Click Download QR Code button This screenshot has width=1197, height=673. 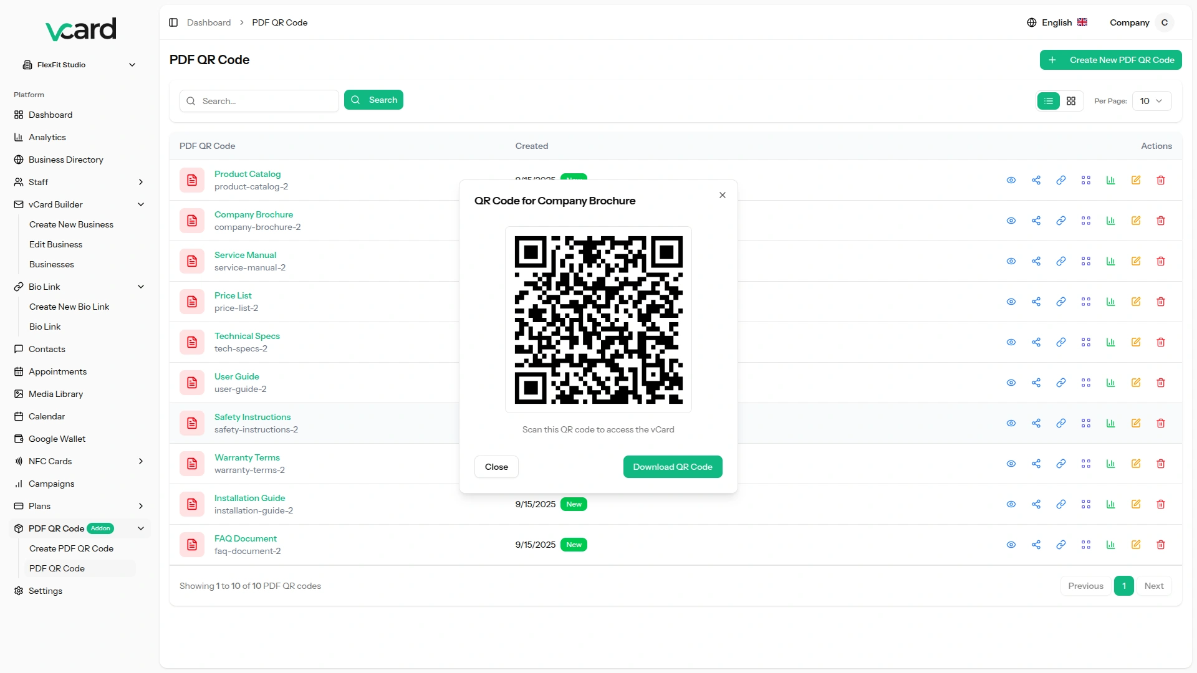coord(673,467)
